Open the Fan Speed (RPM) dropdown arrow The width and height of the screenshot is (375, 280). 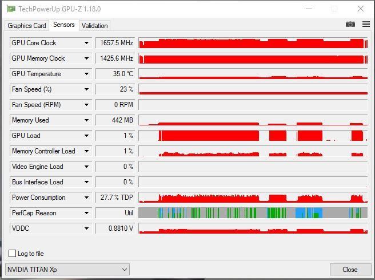click(x=86, y=105)
